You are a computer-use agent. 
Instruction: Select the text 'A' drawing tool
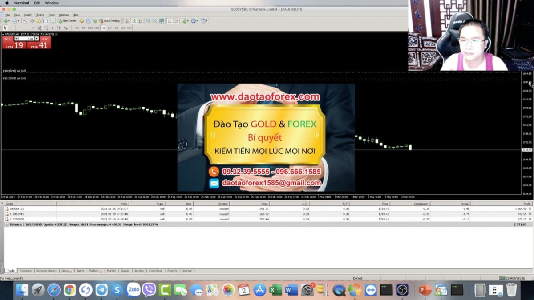[53, 28]
